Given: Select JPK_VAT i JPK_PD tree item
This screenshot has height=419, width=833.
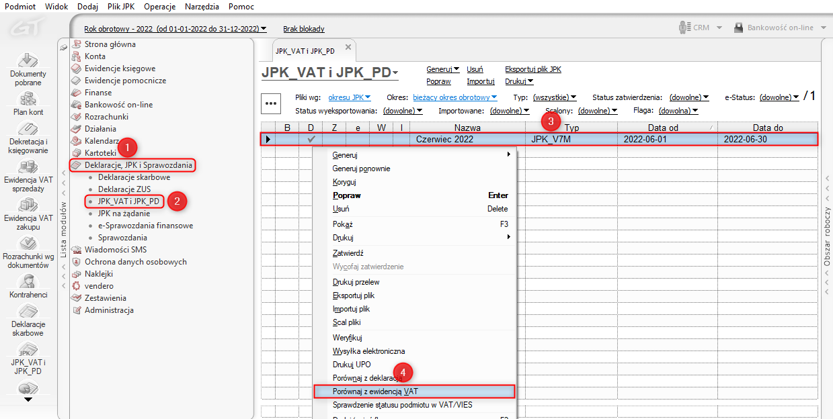Looking at the screenshot, I should coord(128,201).
